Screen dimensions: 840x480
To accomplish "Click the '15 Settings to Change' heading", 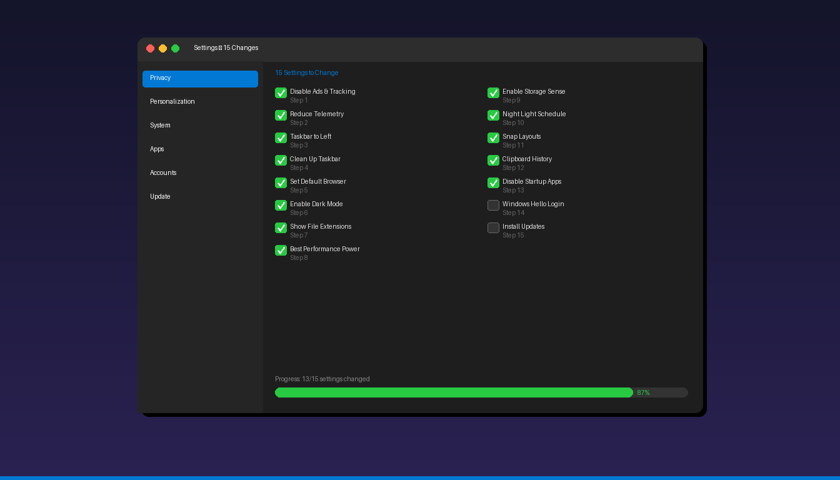I will pos(306,73).
